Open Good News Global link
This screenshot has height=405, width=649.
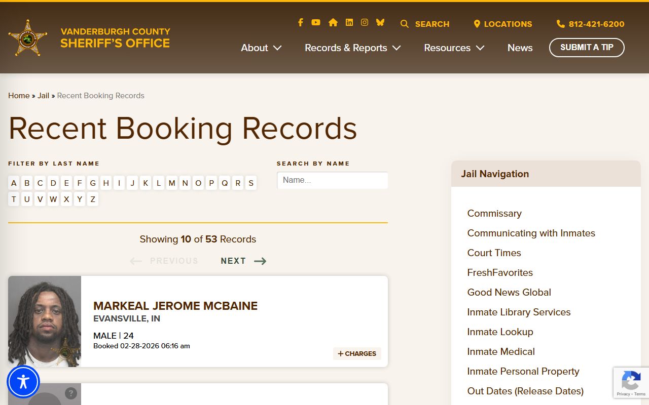[x=509, y=293]
